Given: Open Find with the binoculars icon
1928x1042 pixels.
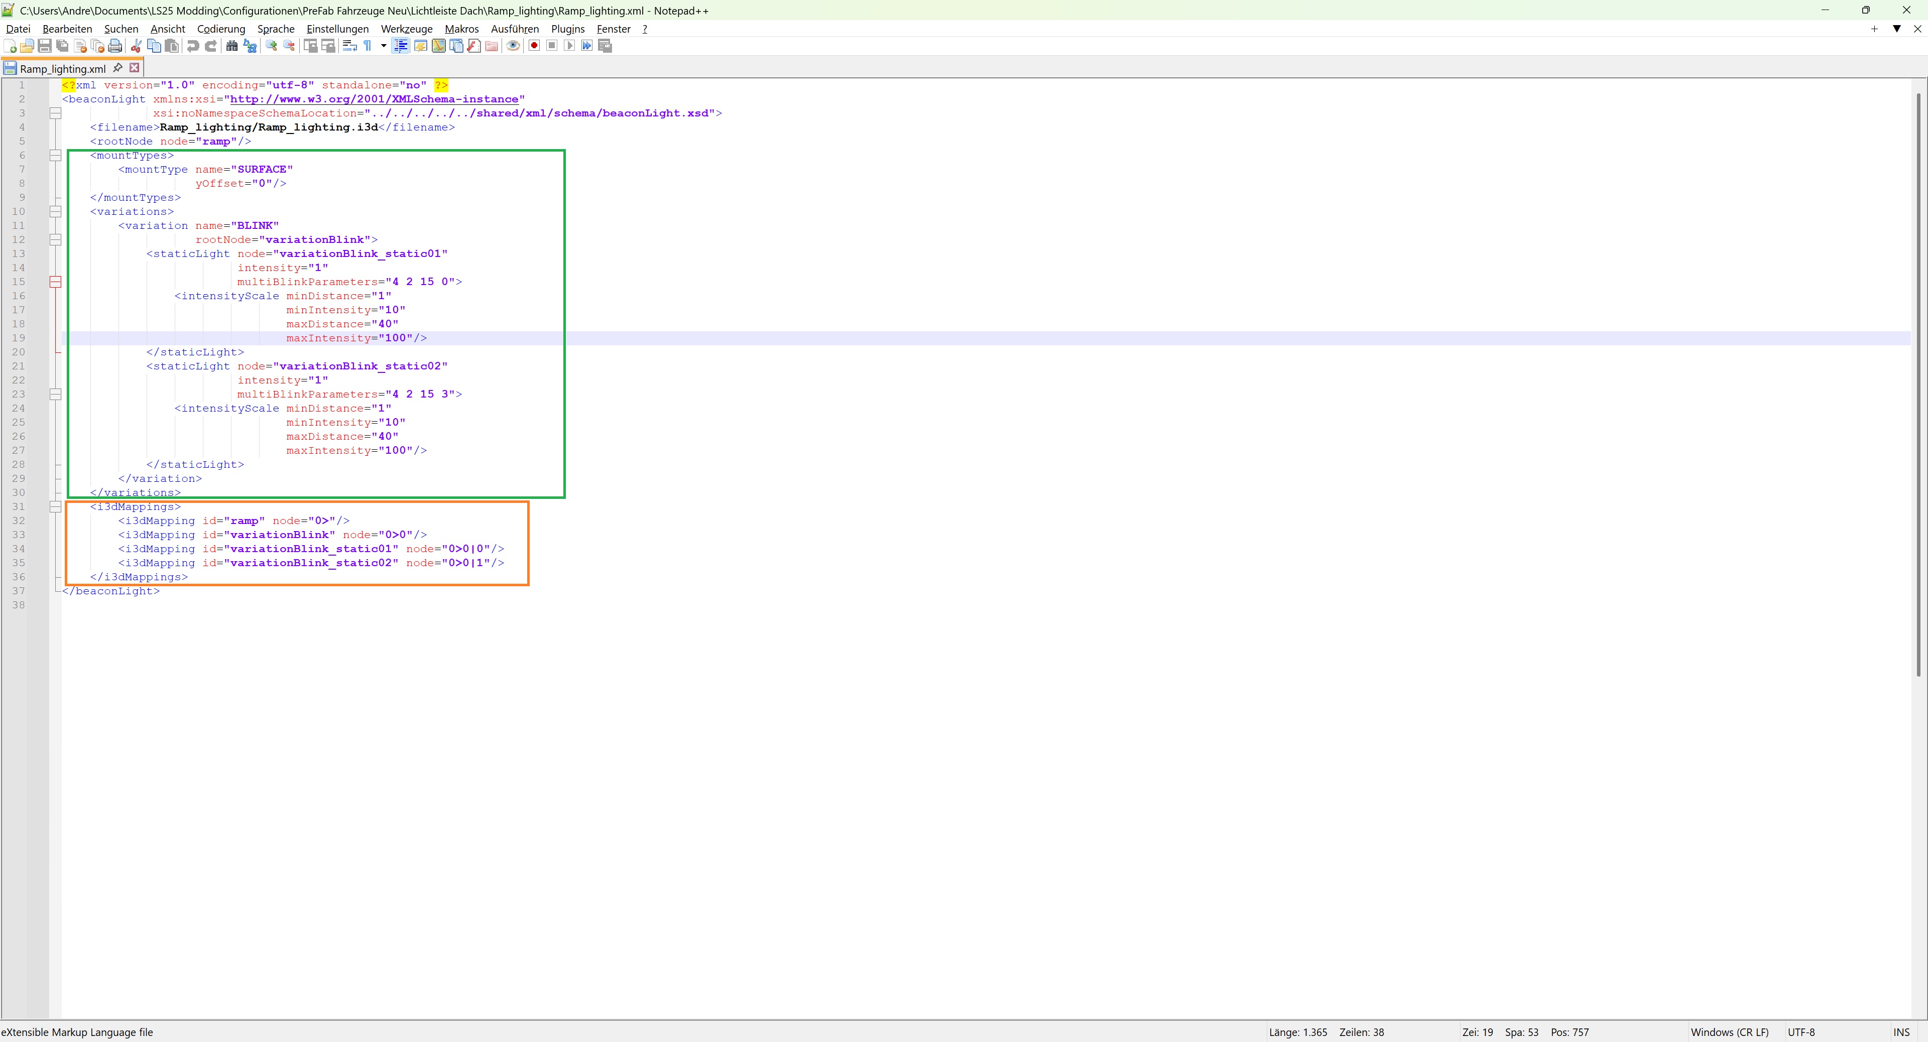Looking at the screenshot, I should (232, 46).
